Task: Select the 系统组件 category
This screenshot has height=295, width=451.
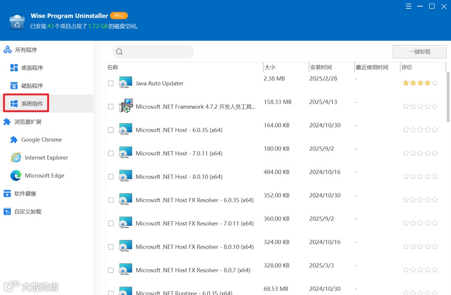Action: [x=32, y=104]
